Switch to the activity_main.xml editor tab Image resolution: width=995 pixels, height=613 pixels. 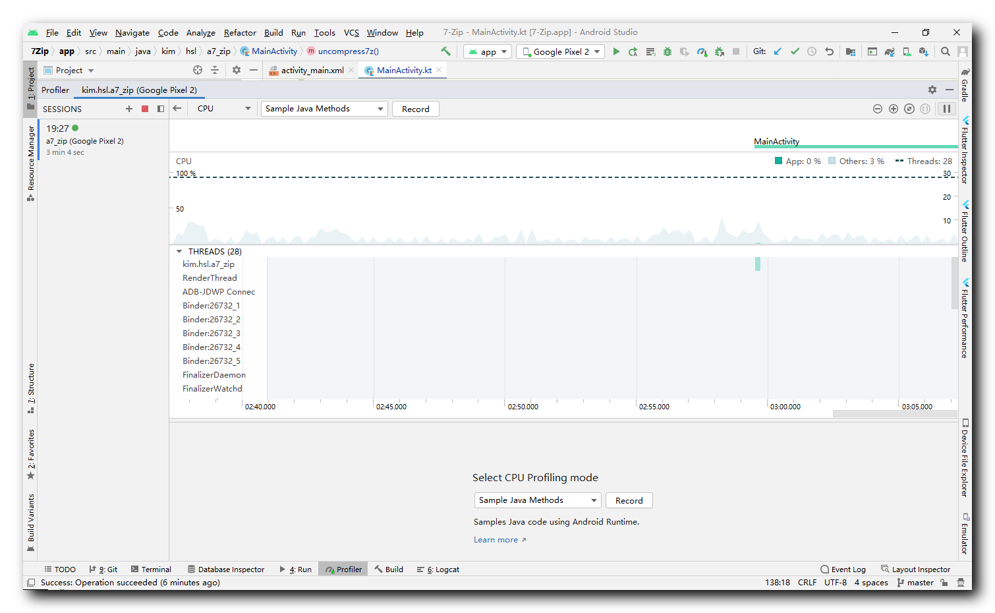coord(310,70)
